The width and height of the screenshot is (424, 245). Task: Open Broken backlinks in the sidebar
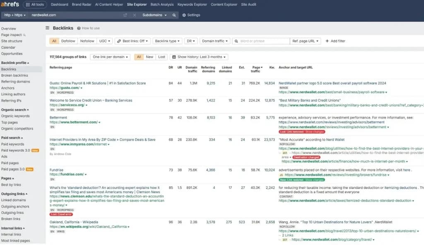pyautogui.click(x=14, y=75)
